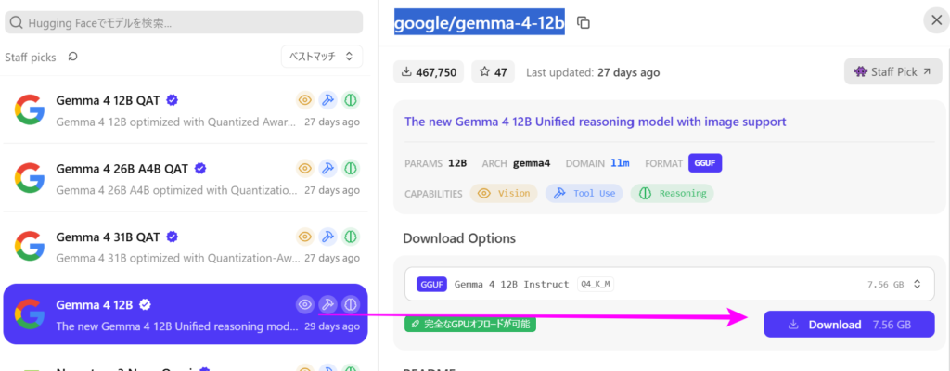Click the vision icon on selected Gemma 4 12B
The image size is (950, 371).
tap(304, 304)
